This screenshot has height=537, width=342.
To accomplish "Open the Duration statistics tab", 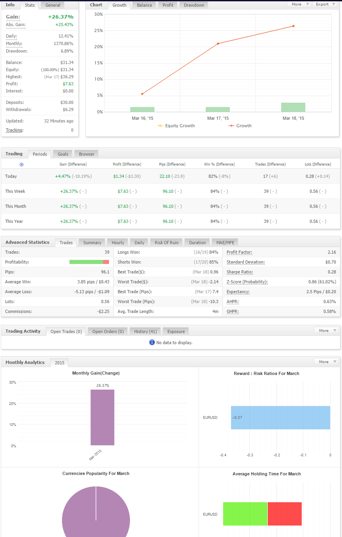I will [x=197, y=243].
